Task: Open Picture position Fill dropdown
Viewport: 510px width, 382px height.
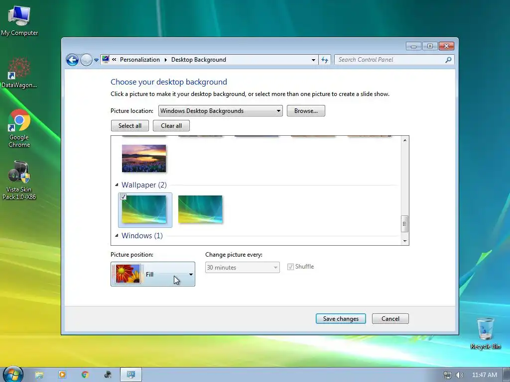Action: pyautogui.click(x=153, y=274)
